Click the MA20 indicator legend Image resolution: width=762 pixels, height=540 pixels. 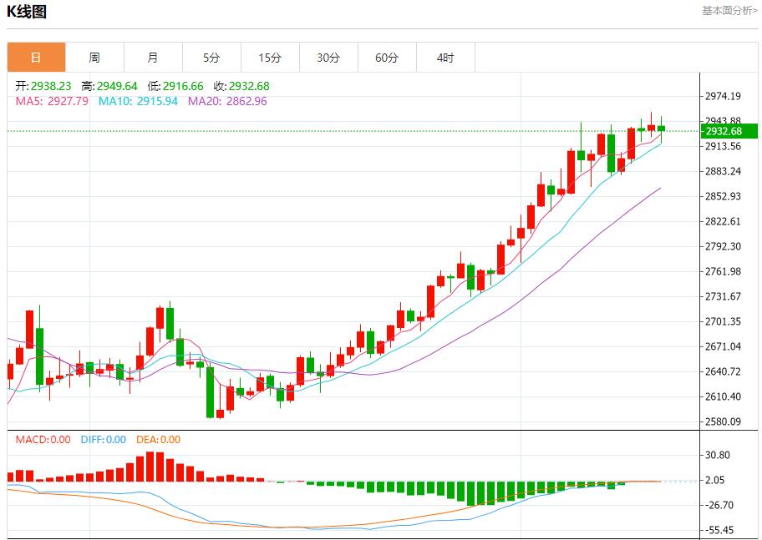click(227, 101)
